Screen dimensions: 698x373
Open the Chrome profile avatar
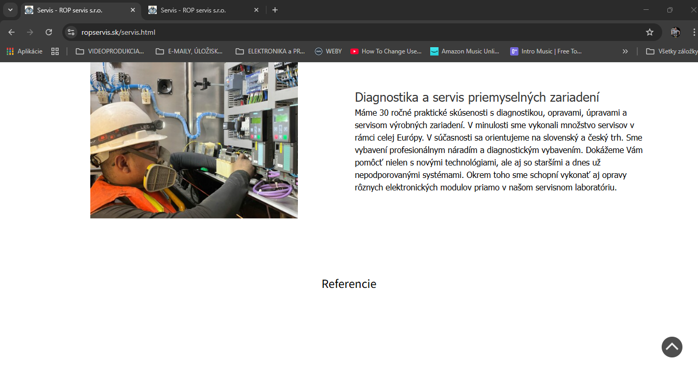tap(675, 32)
